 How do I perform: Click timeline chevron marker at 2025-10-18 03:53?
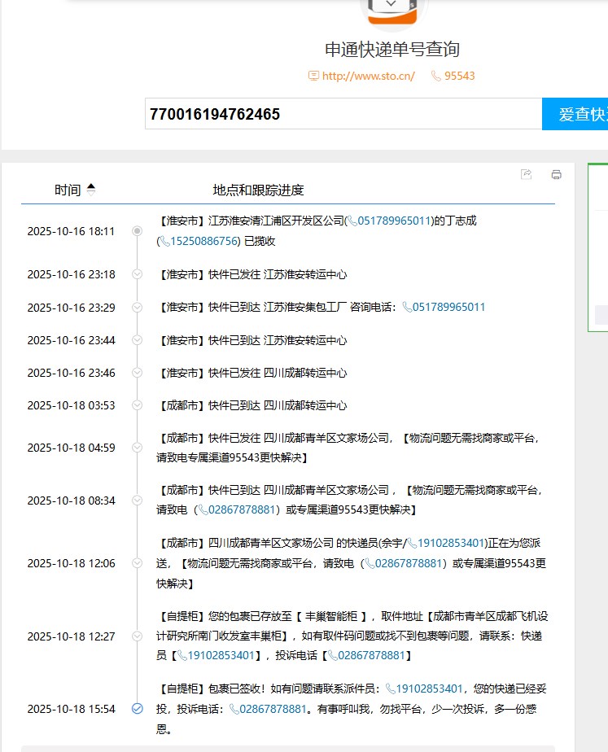coord(138,405)
